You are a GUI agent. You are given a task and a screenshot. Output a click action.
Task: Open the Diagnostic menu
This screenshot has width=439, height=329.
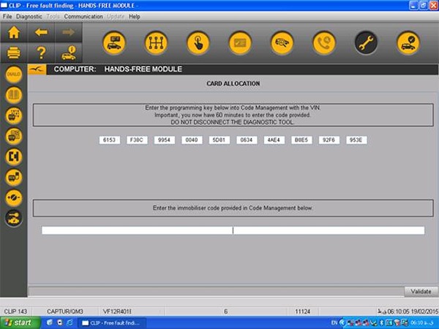29,16
